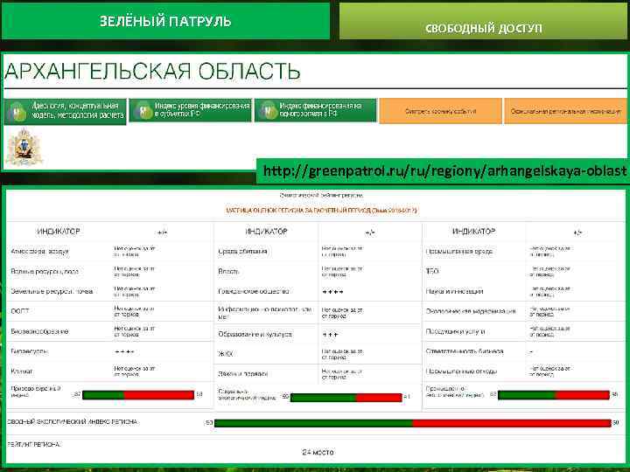Select the Промышленные отходы indicator
The width and height of the screenshot is (630, 472).
click(461, 371)
